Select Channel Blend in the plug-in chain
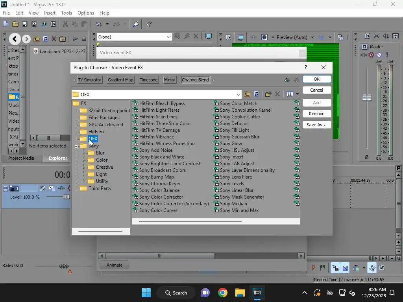Image resolution: width=403 pixels, height=302 pixels. tap(195, 80)
